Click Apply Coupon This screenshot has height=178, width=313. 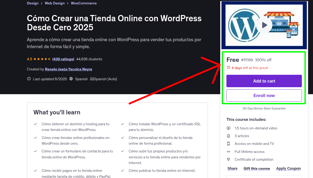click(288, 168)
